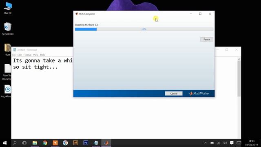Image resolution: width=261 pixels, height=147 pixels.
Task: Click the MATLAB icon in installer title bar
Action: 77,13
